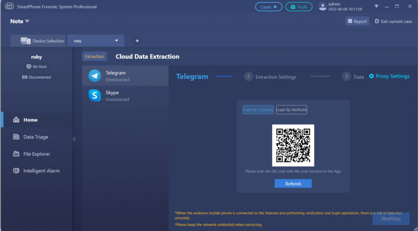Click the Skype app icon in list
The width and height of the screenshot is (418, 231).
click(95, 95)
